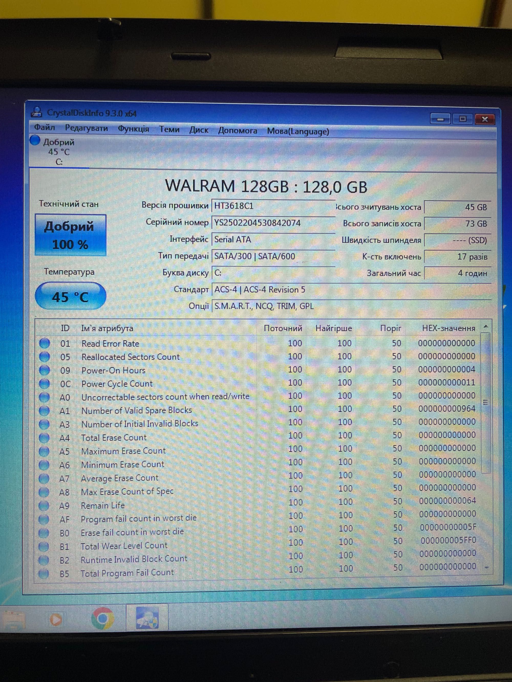The height and width of the screenshot is (682, 512).
Task: Click the status icon for Total Program Fail Count
Action: click(x=44, y=574)
